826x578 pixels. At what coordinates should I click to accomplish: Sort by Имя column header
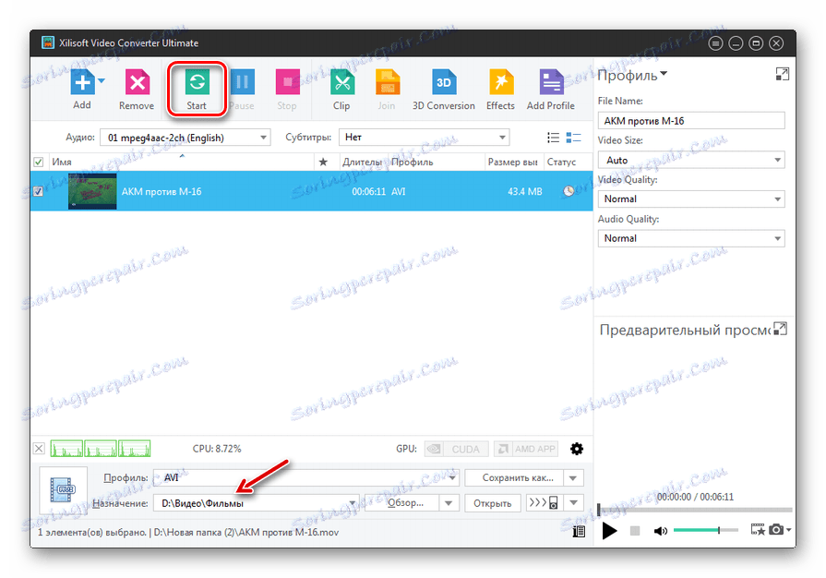click(181, 162)
